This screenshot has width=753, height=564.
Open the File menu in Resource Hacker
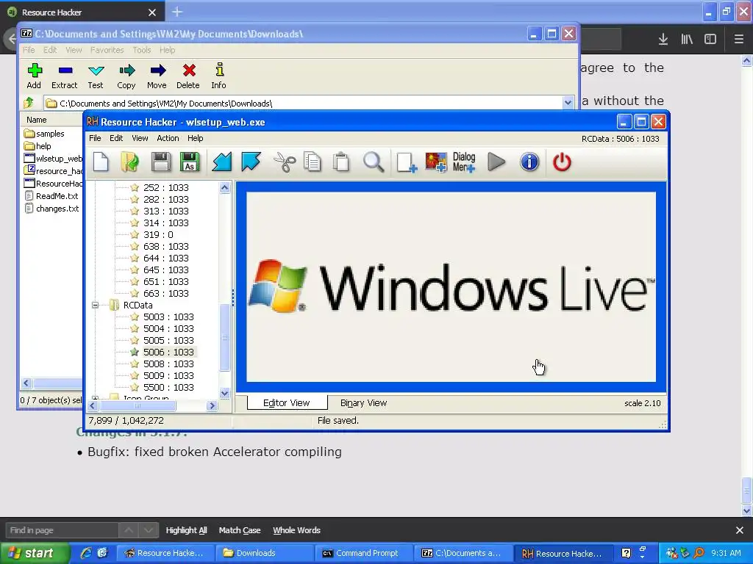click(x=95, y=138)
